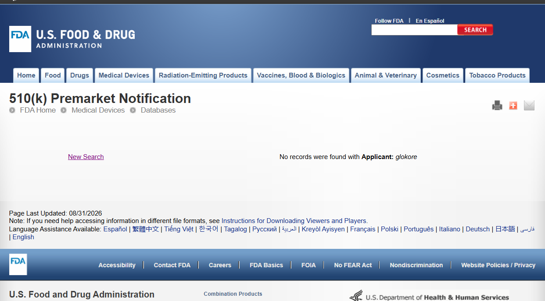The width and height of the screenshot is (545, 301).
Task: Click the FDA logo in footer bar
Action: point(18,264)
